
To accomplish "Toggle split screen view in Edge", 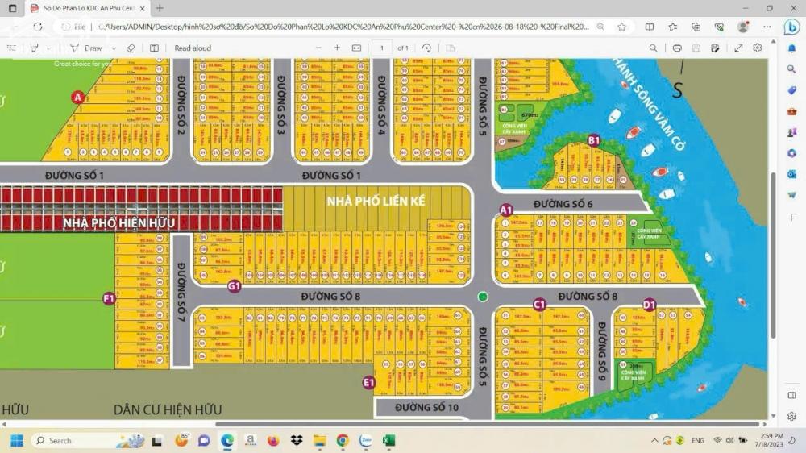I will 650,27.
